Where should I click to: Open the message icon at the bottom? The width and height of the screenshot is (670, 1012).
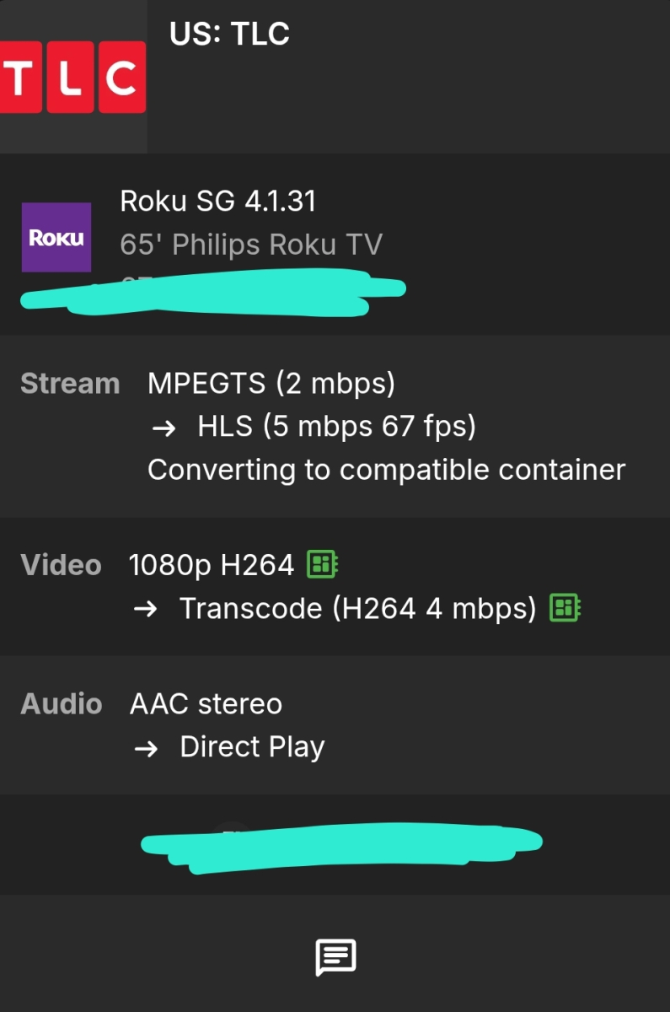pos(335,957)
